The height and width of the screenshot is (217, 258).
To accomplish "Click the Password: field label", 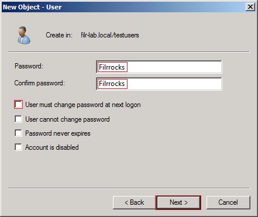I will click(x=29, y=66).
